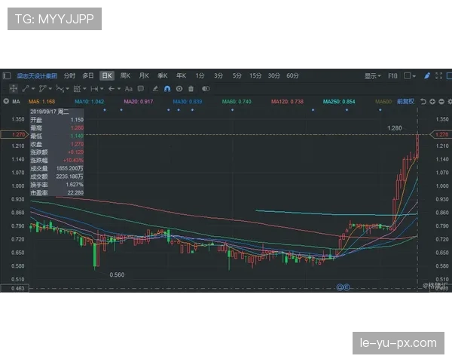Click the undo arrow icon
Screen dimensions: 452x362
(x=423, y=102)
